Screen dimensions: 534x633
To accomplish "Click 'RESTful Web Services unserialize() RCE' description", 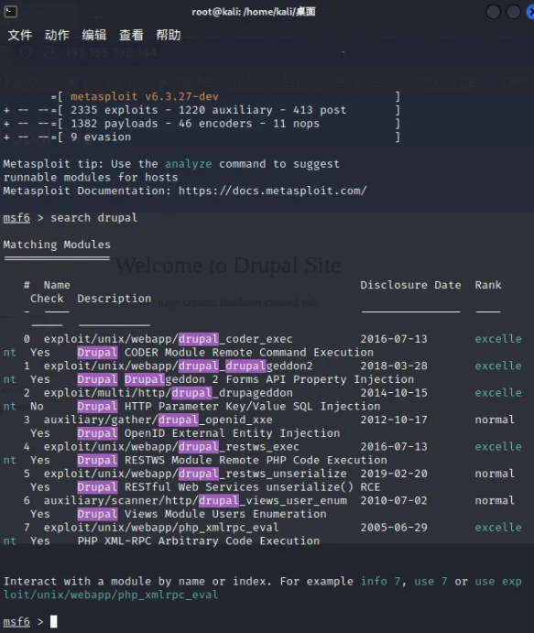I will (252, 487).
